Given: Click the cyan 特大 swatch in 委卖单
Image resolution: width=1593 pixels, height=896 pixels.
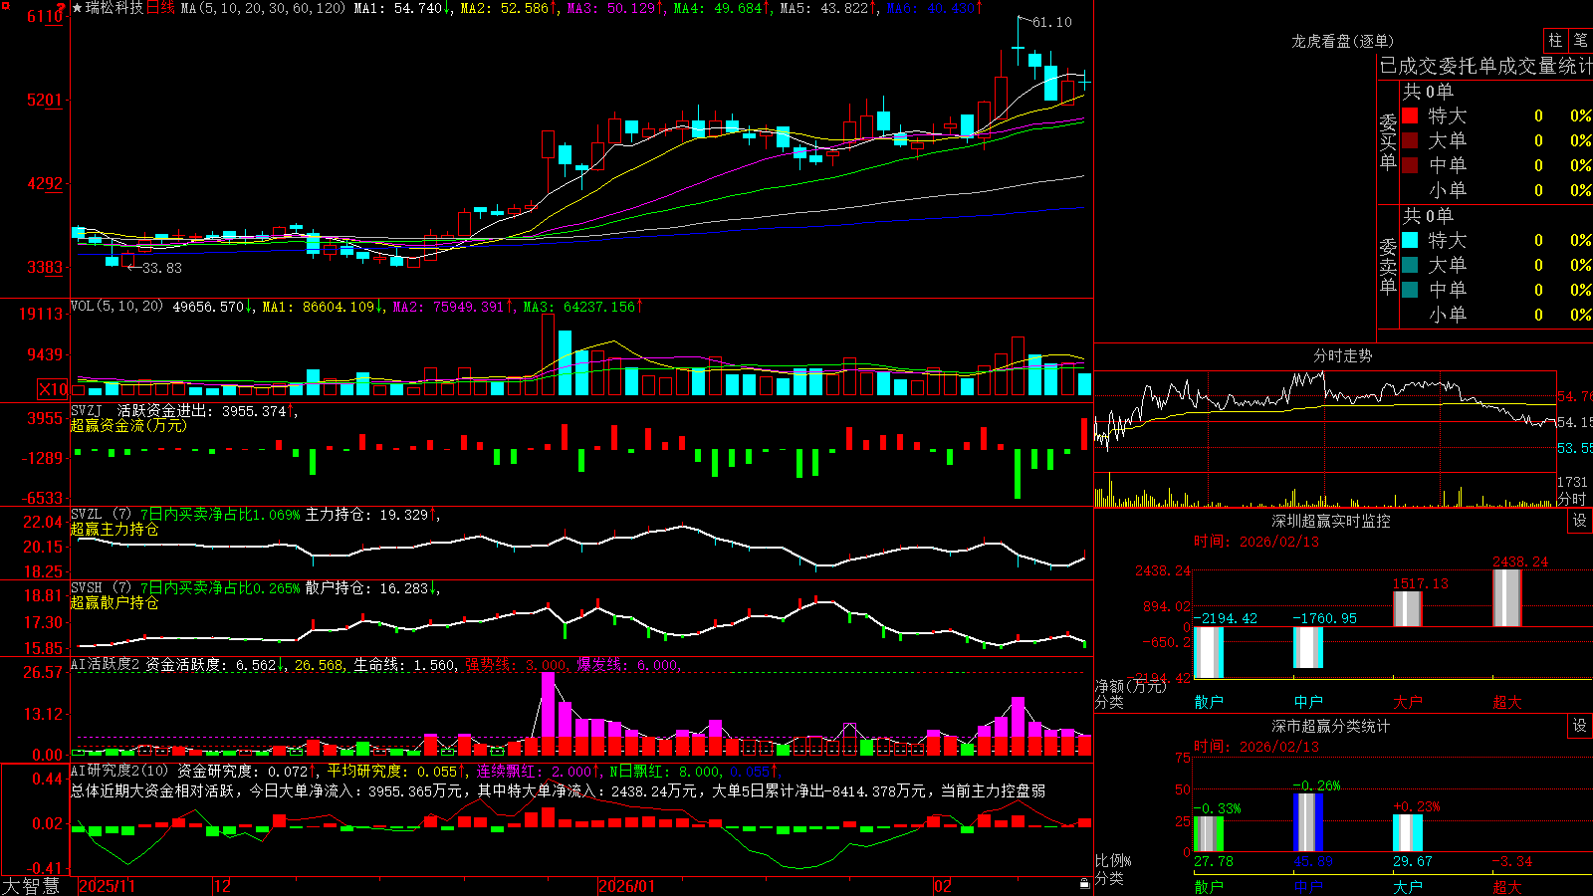Looking at the screenshot, I should click(1410, 240).
